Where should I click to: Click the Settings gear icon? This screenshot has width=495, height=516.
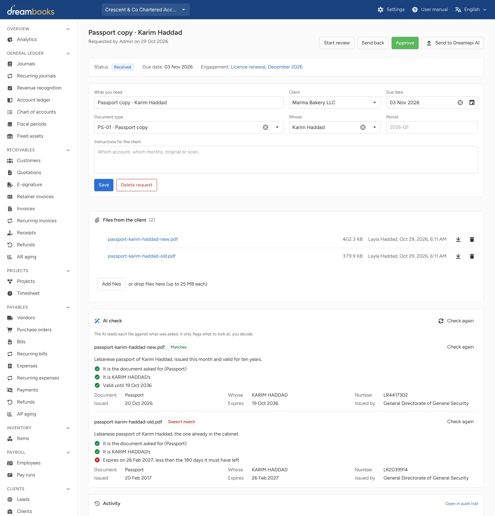coord(381,10)
